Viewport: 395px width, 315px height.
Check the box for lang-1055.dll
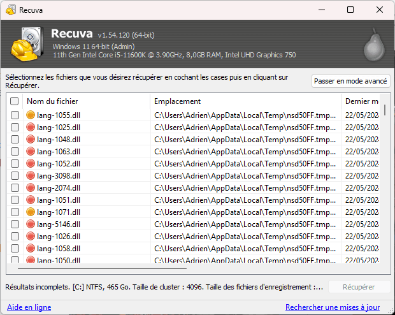15,115
